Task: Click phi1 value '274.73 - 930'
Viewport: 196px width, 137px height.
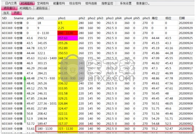Action: tap(46, 78)
